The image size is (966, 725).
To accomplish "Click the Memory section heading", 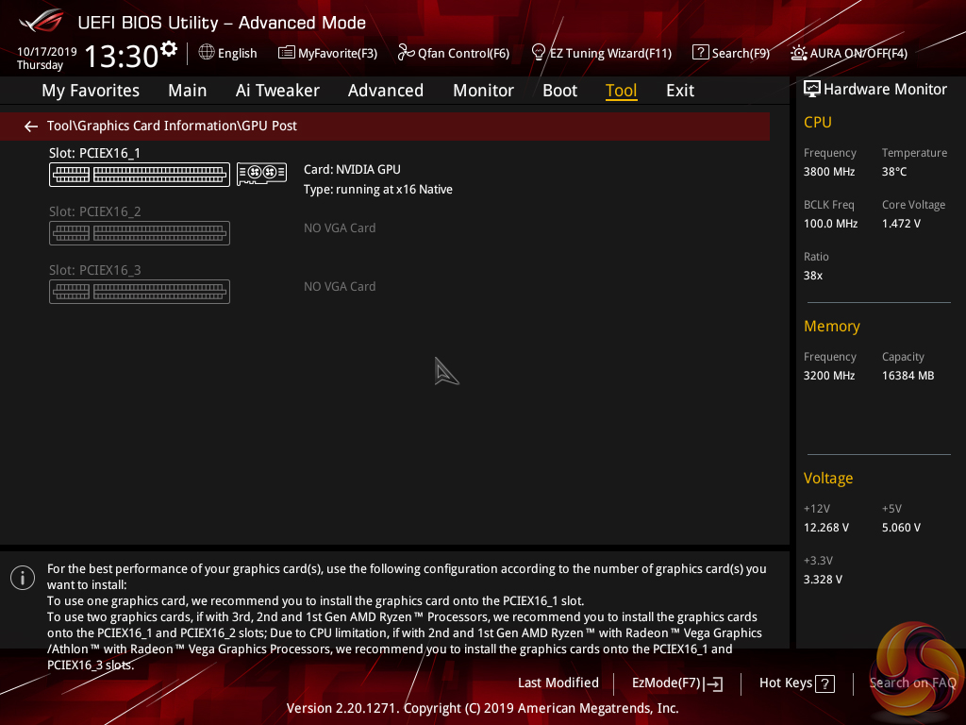I will (x=832, y=327).
